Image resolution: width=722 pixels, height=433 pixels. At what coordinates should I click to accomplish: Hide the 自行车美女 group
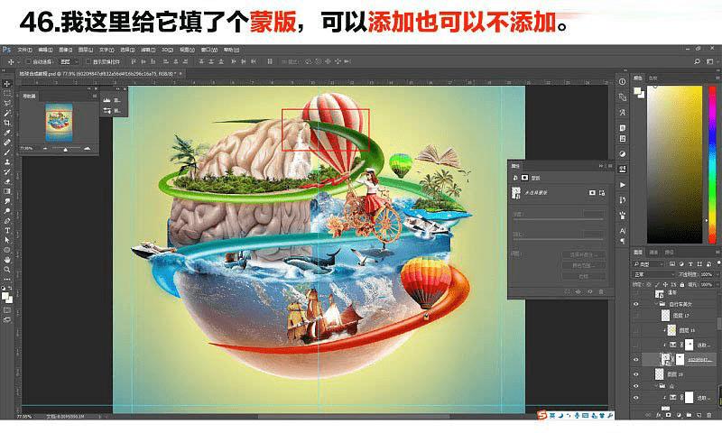[636, 304]
